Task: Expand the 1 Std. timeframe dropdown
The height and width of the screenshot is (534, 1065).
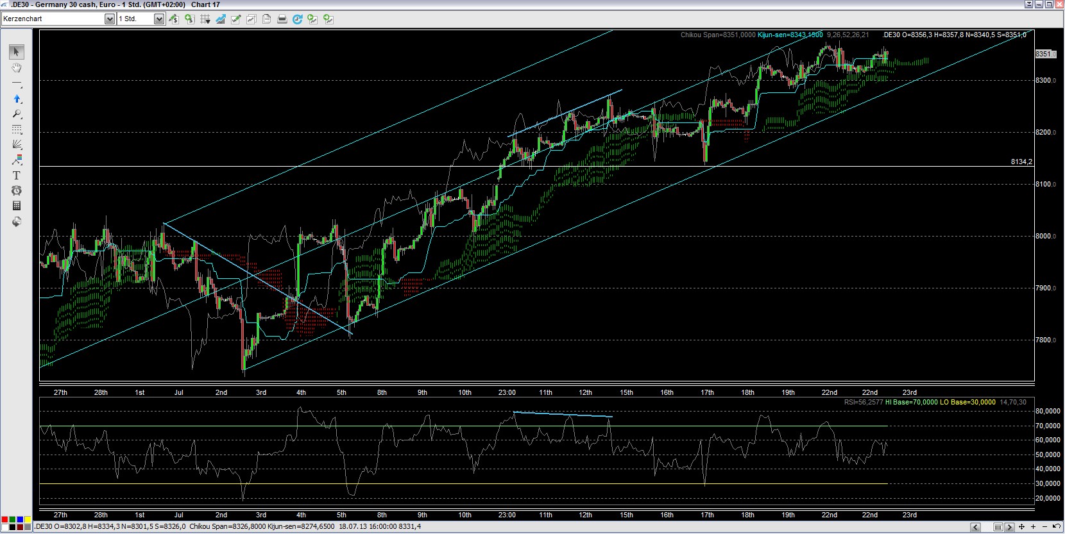Action: [x=158, y=19]
